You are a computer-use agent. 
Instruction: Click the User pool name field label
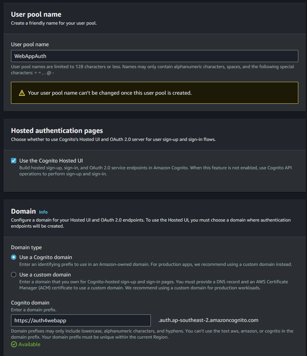pos(30,45)
